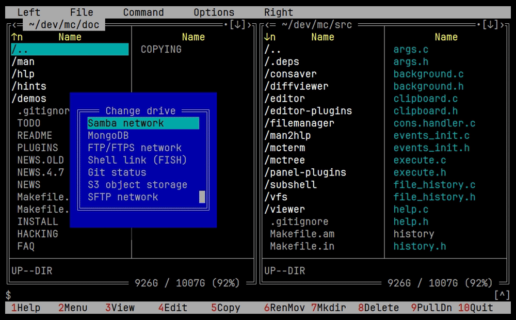Open the Left menu

28,12
